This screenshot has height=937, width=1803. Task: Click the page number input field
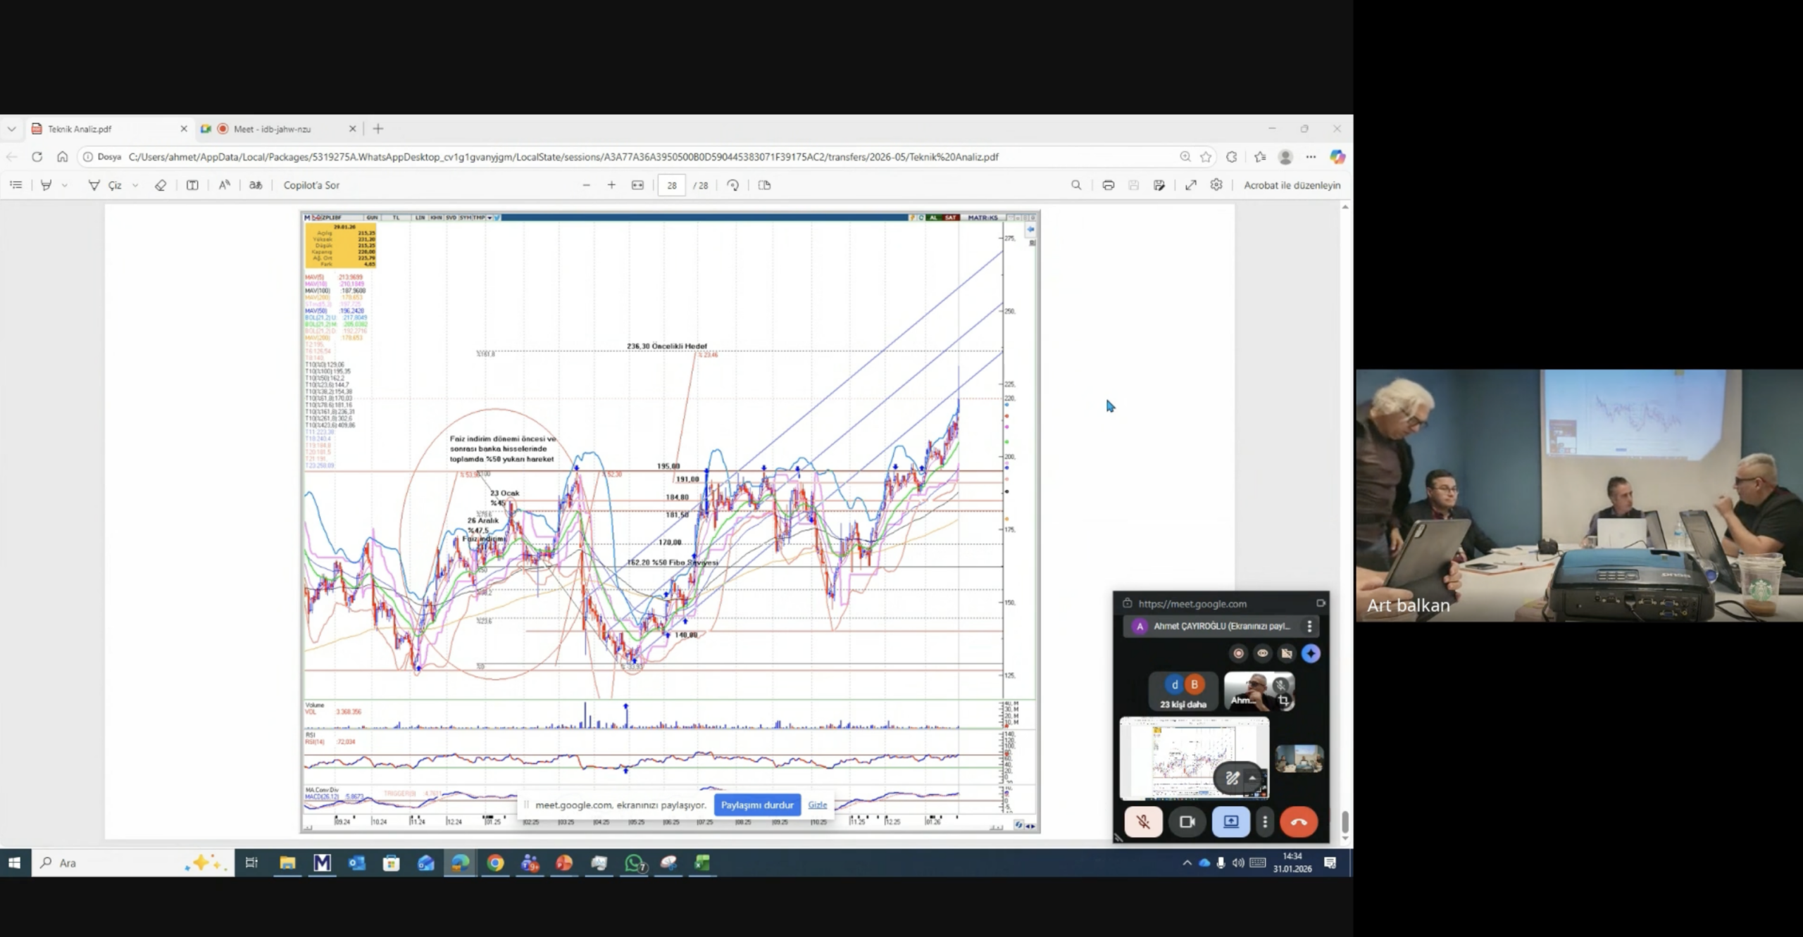(671, 185)
